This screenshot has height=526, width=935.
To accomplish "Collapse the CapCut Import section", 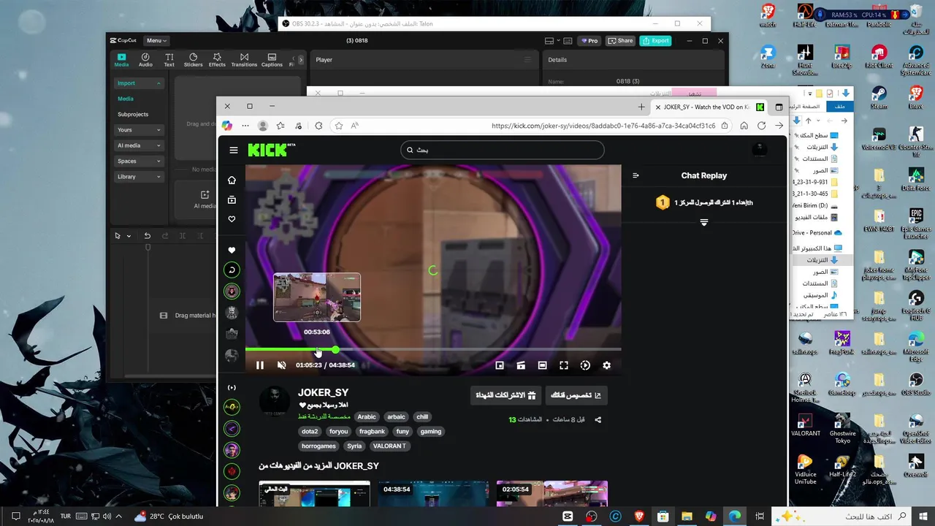I will point(139,83).
